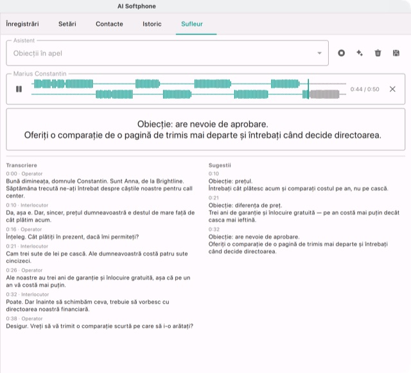This screenshot has width=411, height=373.
Task: Select "Cam trei sute de lei pe cască" line
Action: (x=97, y=257)
